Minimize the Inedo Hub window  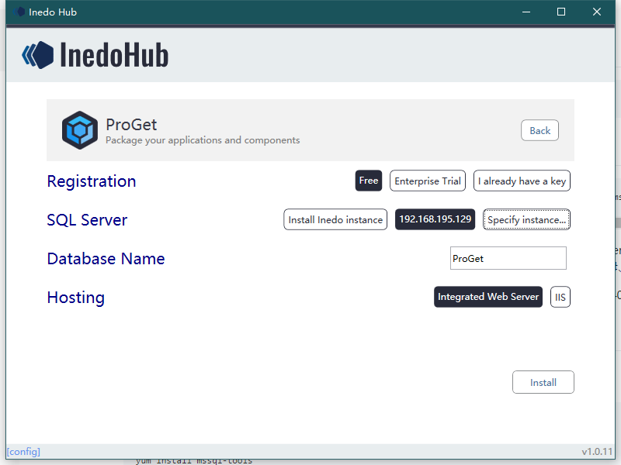coord(526,12)
